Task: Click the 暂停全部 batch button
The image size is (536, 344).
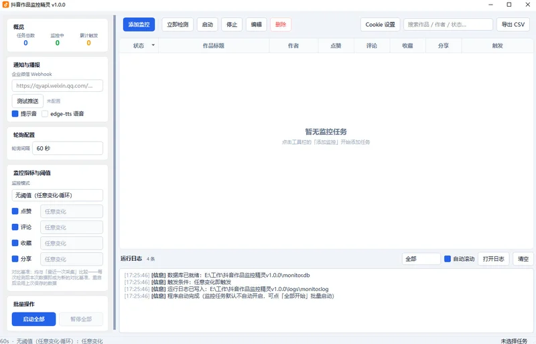Action: (81, 319)
